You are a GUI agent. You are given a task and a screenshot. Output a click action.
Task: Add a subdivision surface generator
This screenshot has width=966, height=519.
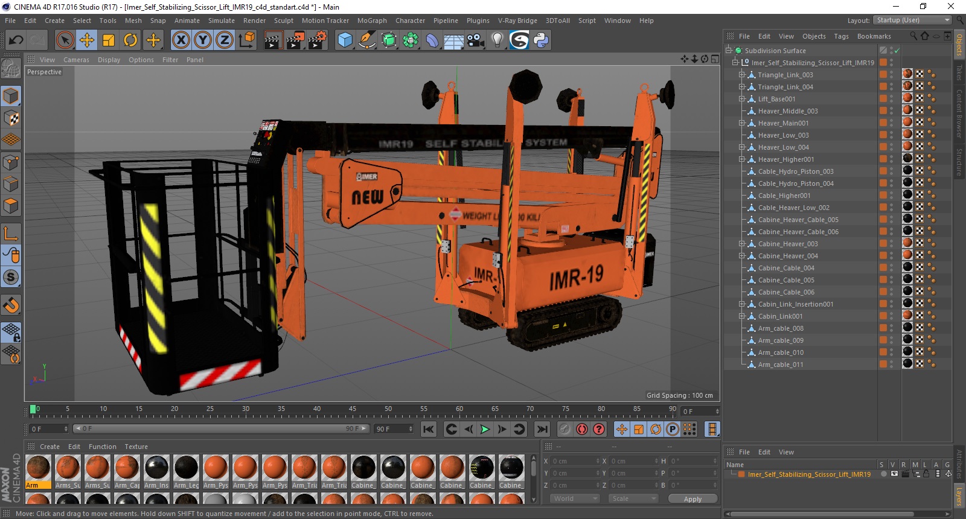point(389,40)
